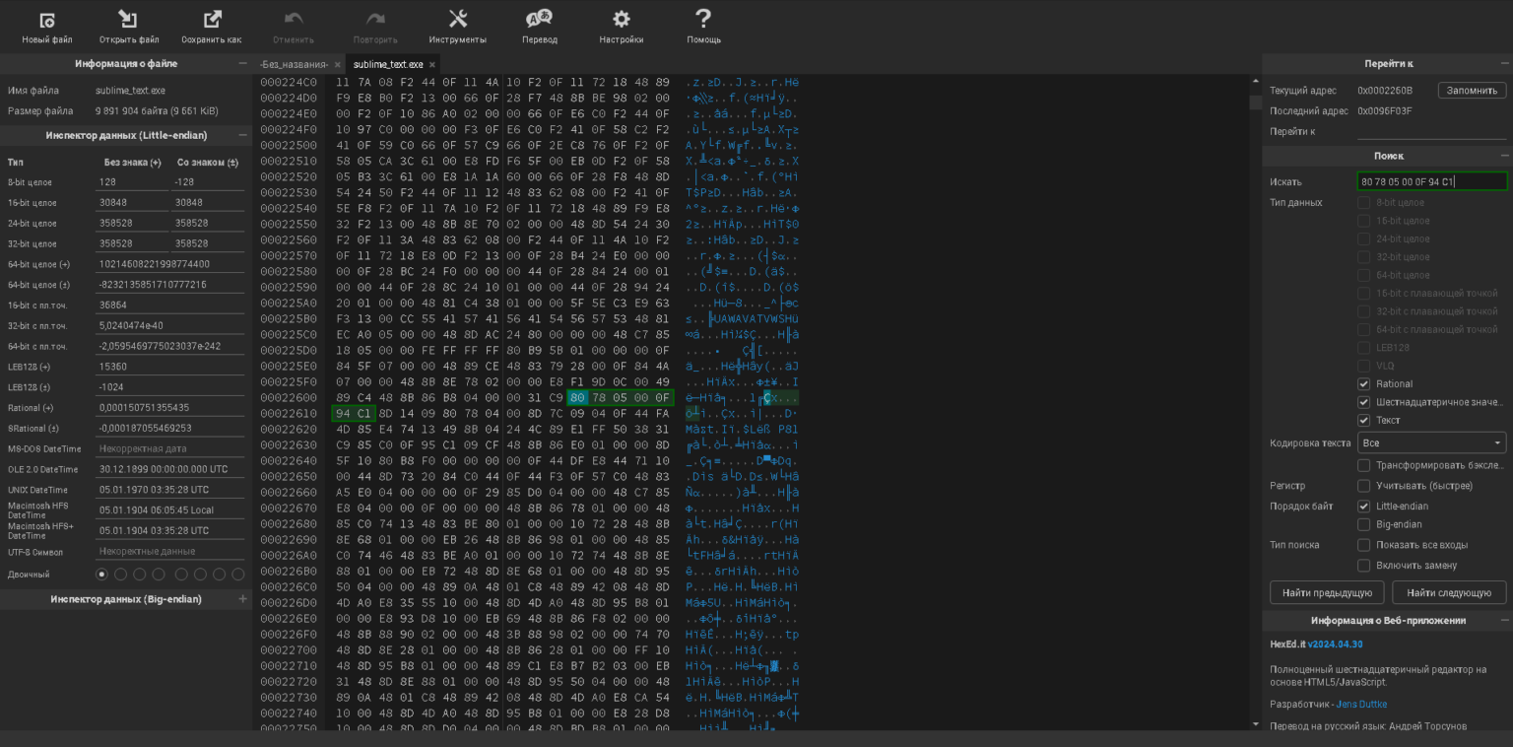Screen dimensions: 1513x747
Task: Click the New File icon
Action: point(47,20)
